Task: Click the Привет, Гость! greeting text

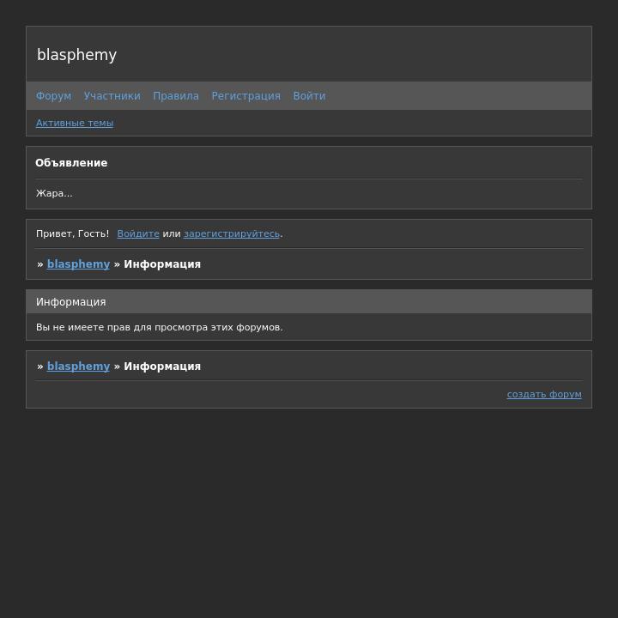Action: point(72,233)
